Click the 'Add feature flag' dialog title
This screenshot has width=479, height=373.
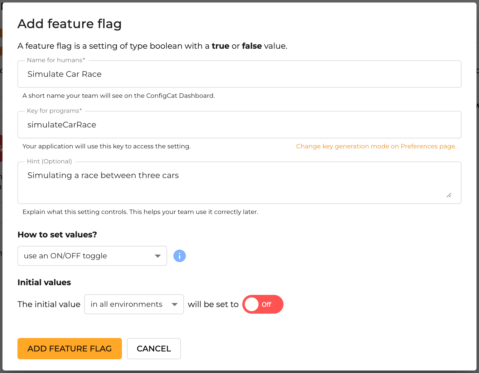pyautogui.click(x=70, y=24)
